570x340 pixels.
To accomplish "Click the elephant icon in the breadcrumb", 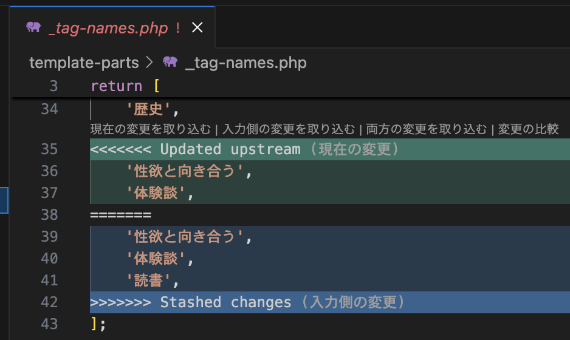I will point(170,63).
